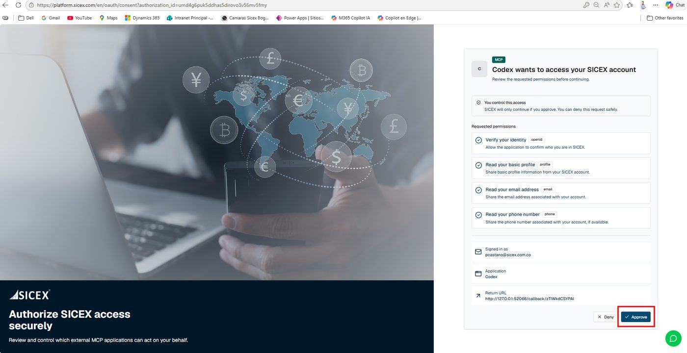Image resolution: width=687 pixels, height=353 pixels.
Task: Approve the Codex access request
Action: 635,317
